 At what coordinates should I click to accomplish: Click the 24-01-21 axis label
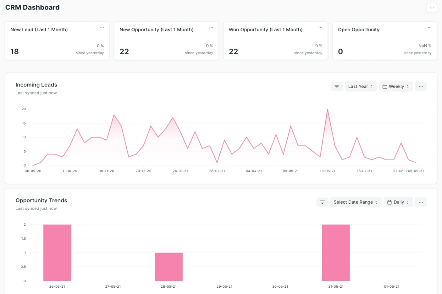pyautogui.click(x=180, y=171)
